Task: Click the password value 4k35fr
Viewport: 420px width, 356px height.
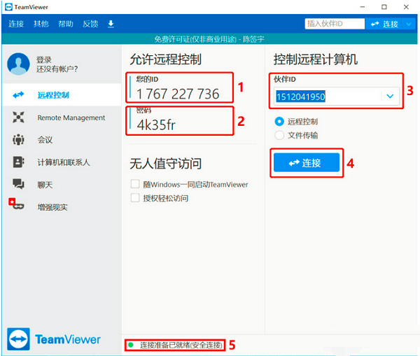Action: [x=156, y=124]
